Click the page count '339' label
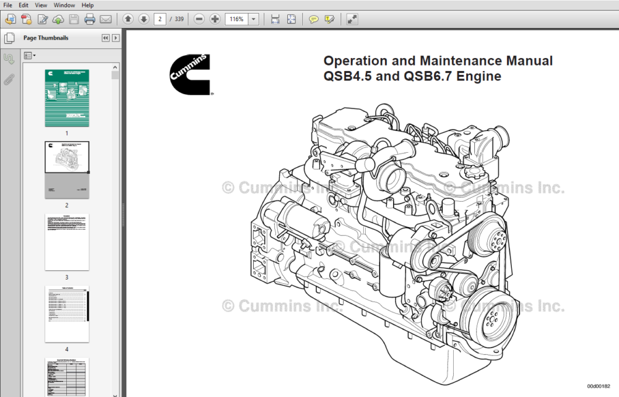 coord(180,19)
